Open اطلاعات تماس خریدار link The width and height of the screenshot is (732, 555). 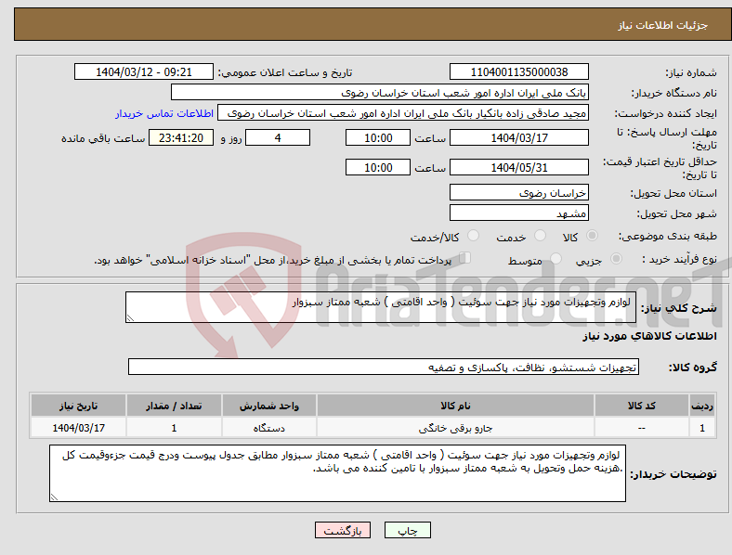164,113
